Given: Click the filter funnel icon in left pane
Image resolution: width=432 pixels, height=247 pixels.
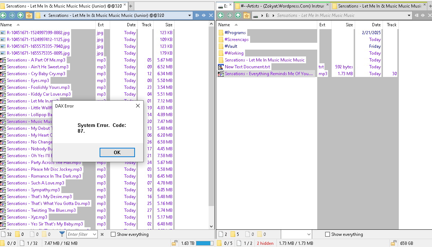Looking at the screenshot, I should point(62,234).
